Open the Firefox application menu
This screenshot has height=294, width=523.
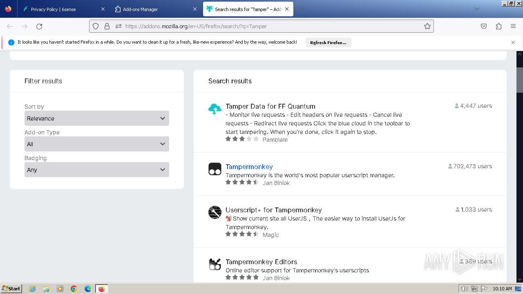(x=513, y=26)
